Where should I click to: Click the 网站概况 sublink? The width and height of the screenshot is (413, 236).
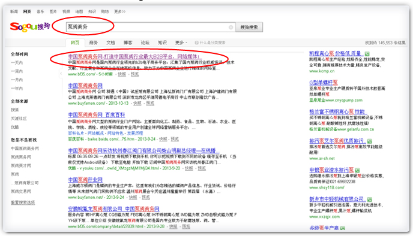click(x=95, y=133)
